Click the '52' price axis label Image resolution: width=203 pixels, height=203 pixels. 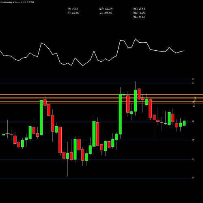tap(193, 83)
